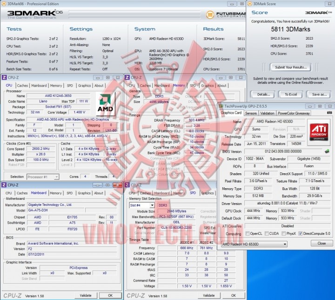The image size is (335, 300).
Task: Click the GPU-Z screenshot camera icon
Action: pyautogui.click(x=329, y=113)
